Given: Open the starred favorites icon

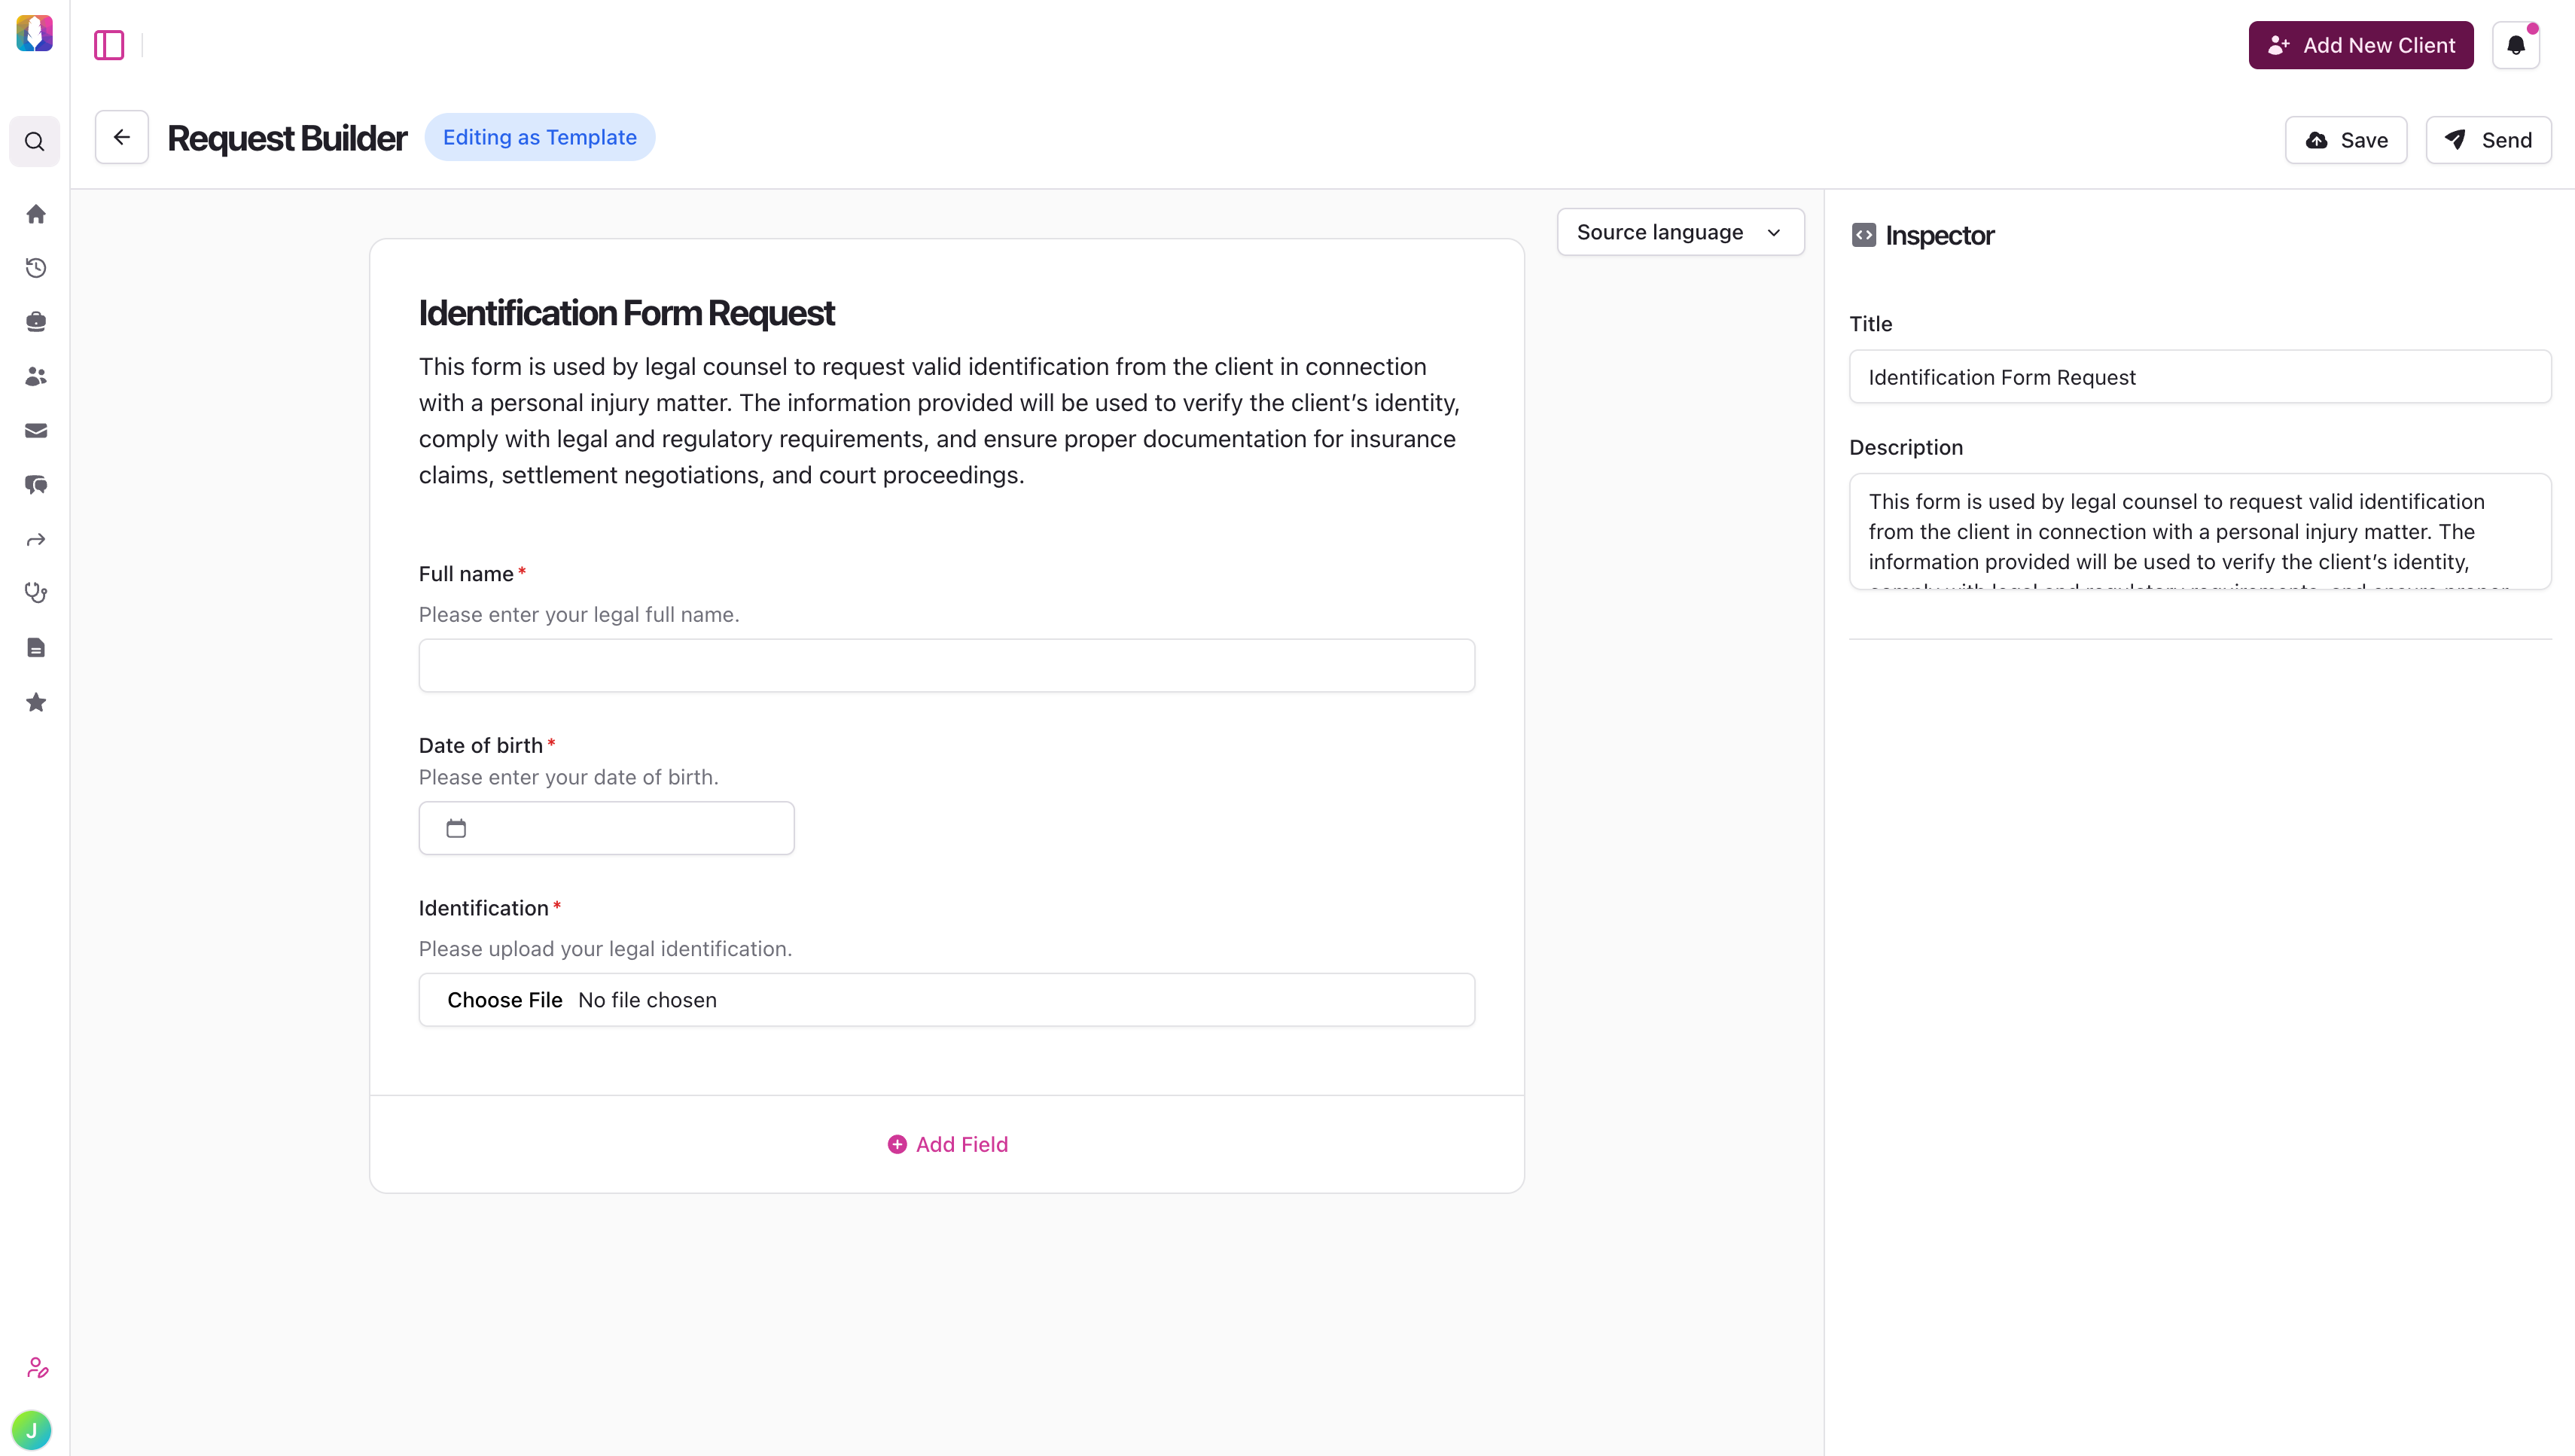Looking at the screenshot, I should click(35, 702).
